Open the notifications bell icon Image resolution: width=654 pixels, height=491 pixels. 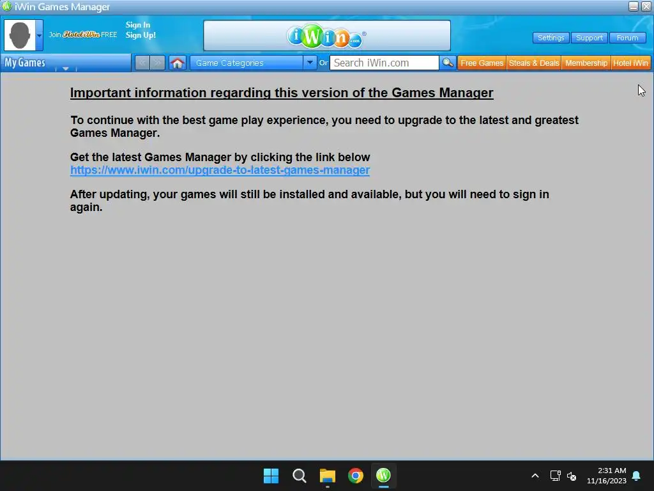pos(637,476)
